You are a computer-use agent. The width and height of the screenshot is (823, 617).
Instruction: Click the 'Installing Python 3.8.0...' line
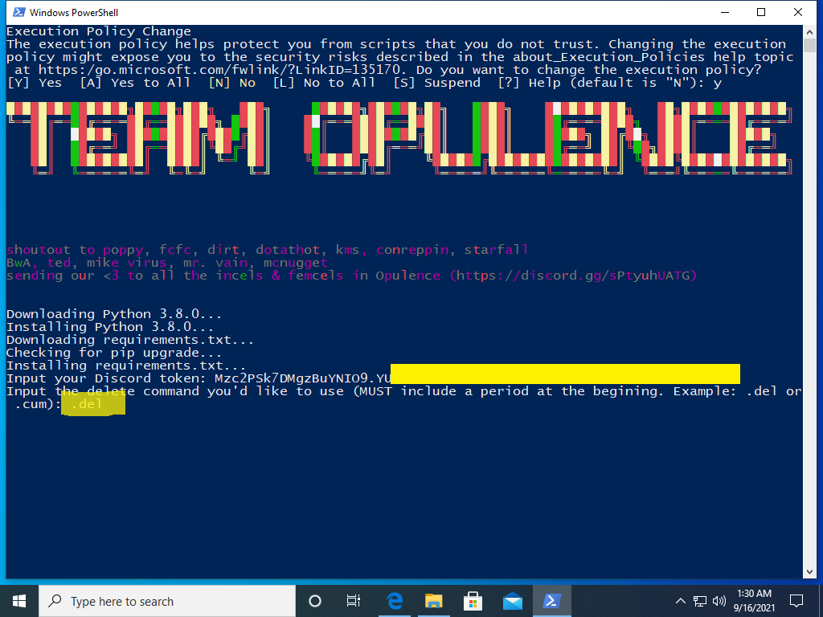pyautogui.click(x=110, y=327)
